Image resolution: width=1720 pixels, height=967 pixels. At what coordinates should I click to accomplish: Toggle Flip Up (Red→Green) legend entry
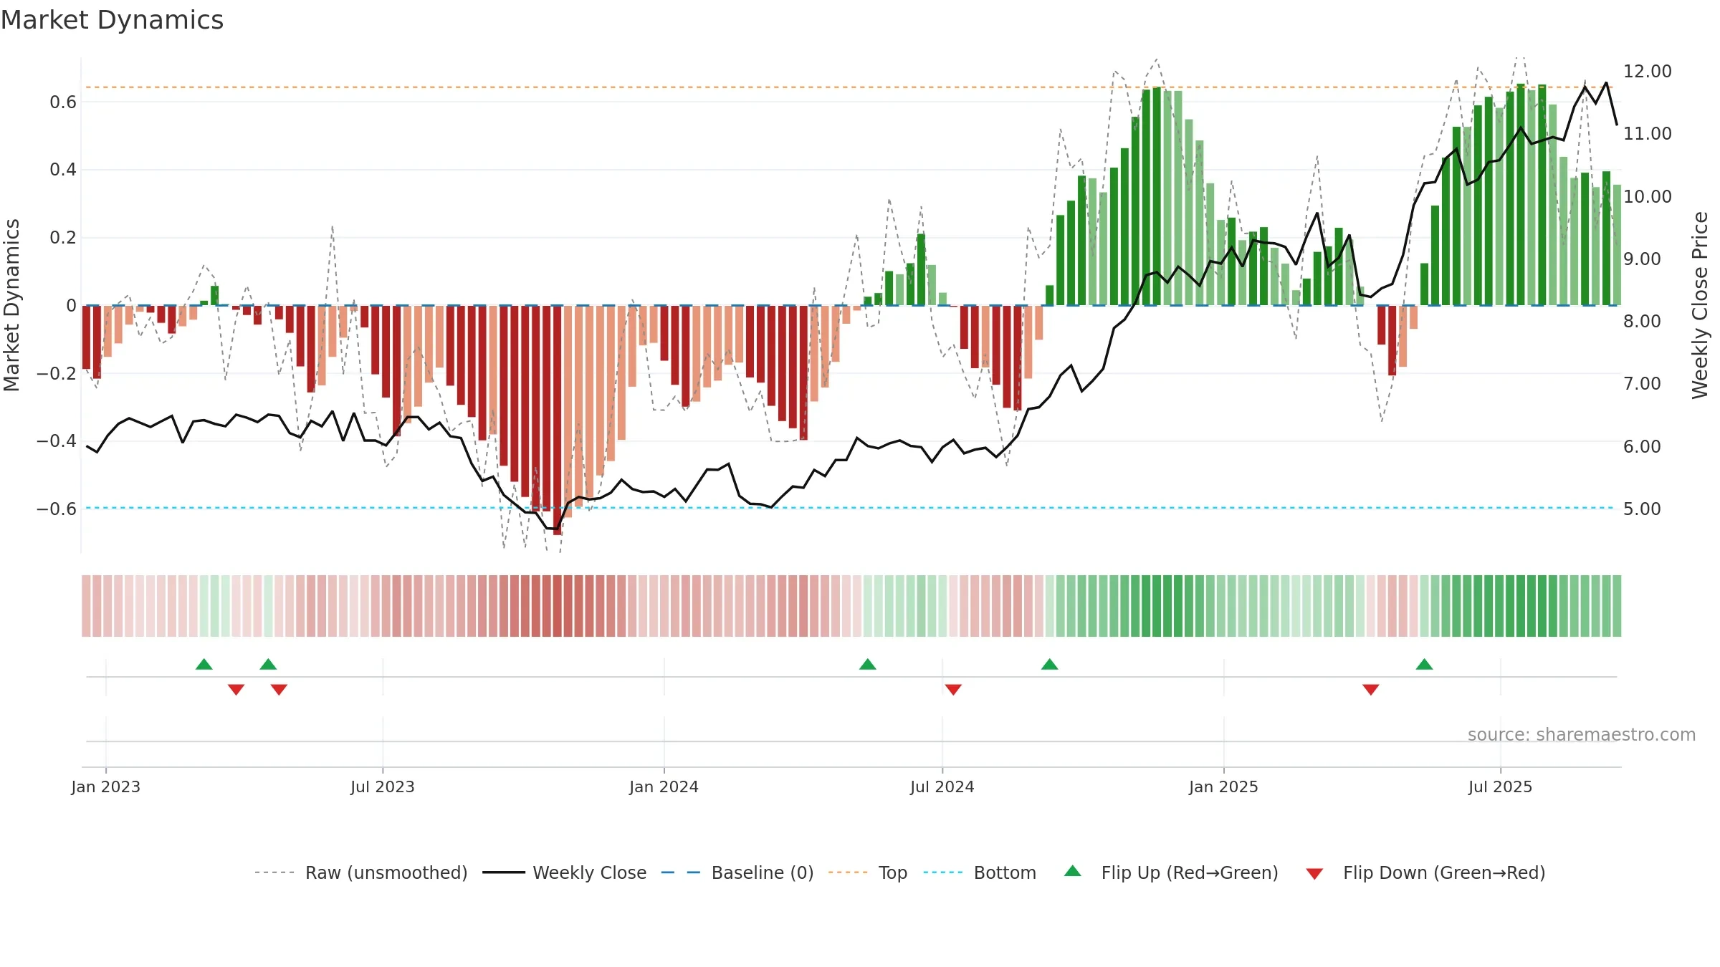(x=1172, y=872)
